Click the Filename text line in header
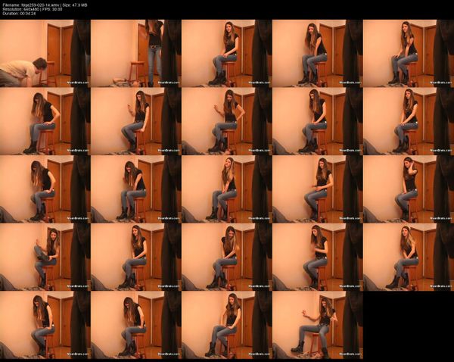Image resolution: width=454 pixels, height=362 pixels. pyautogui.click(x=38, y=5)
